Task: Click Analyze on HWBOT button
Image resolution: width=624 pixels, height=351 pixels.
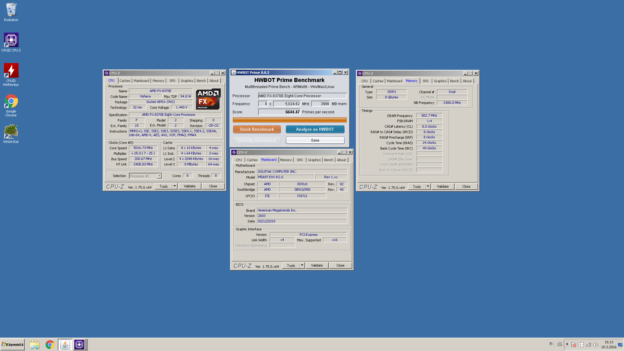Action: pyautogui.click(x=315, y=129)
